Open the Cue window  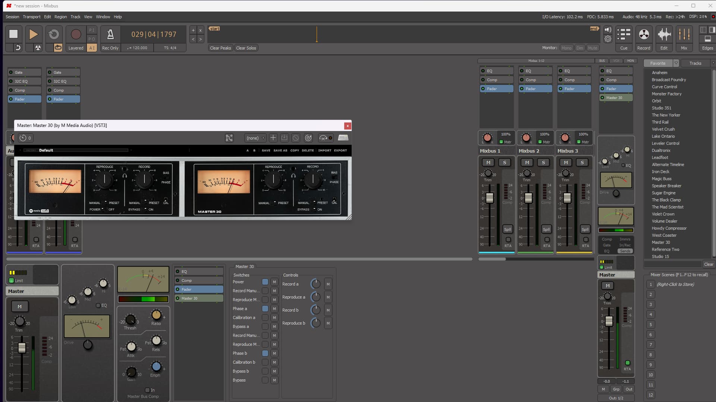coord(624,38)
